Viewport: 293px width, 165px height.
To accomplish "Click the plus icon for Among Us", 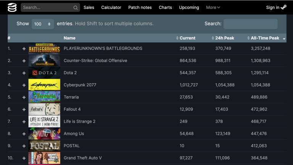I will pyautogui.click(x=24, y=134).
